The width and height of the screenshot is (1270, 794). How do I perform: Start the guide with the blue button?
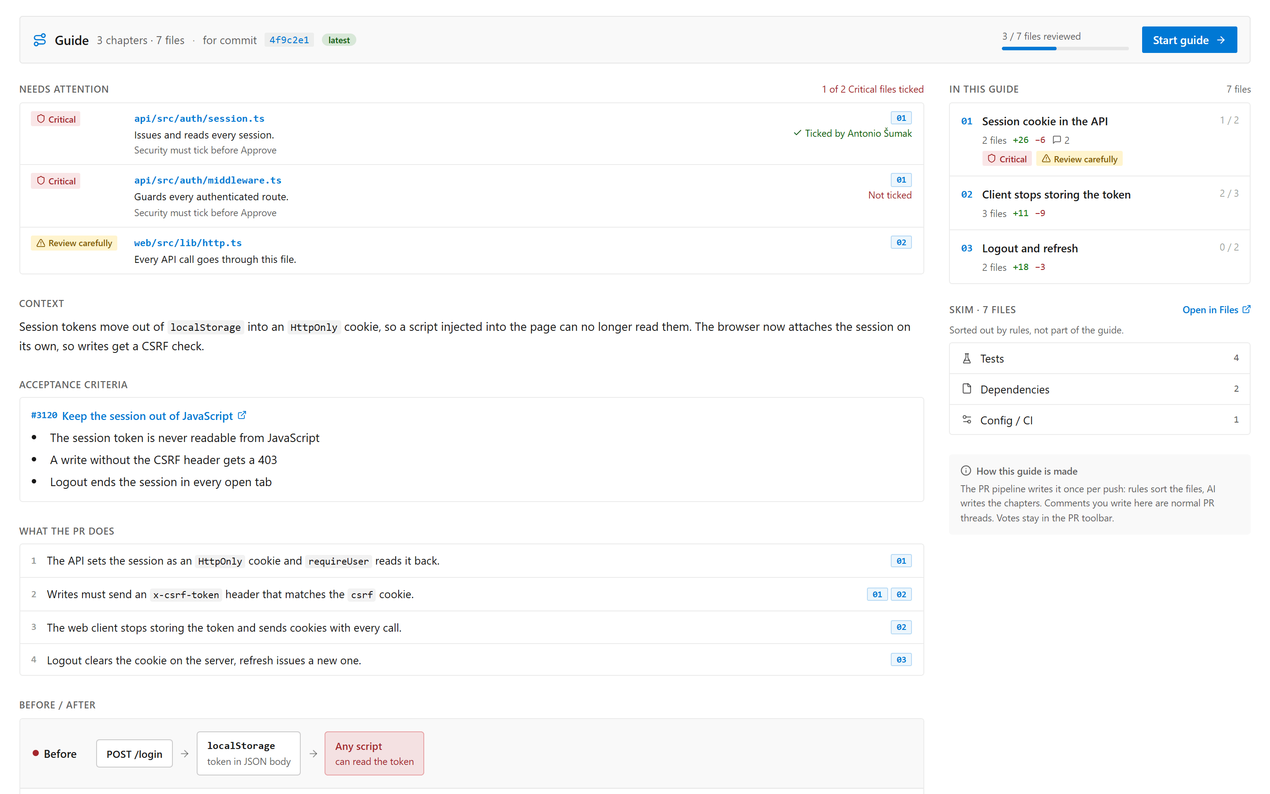point(1189,40)
